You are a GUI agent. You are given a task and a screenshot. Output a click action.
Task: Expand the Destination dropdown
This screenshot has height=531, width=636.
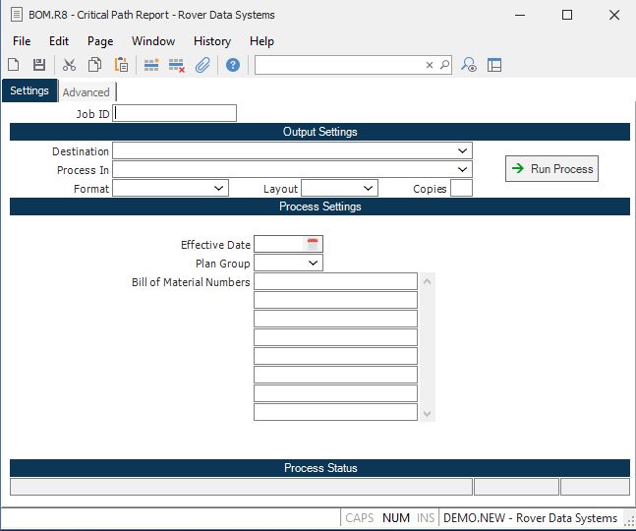[462, 151]
